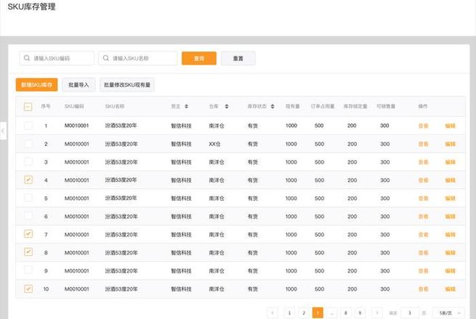
Task: Open 查看 for row 4
Action: (423, 181)
